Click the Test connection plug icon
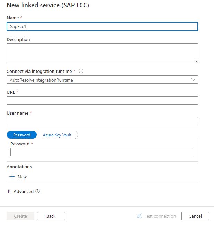This screenshot has width=214, height=225. click(x=139, y=216)
